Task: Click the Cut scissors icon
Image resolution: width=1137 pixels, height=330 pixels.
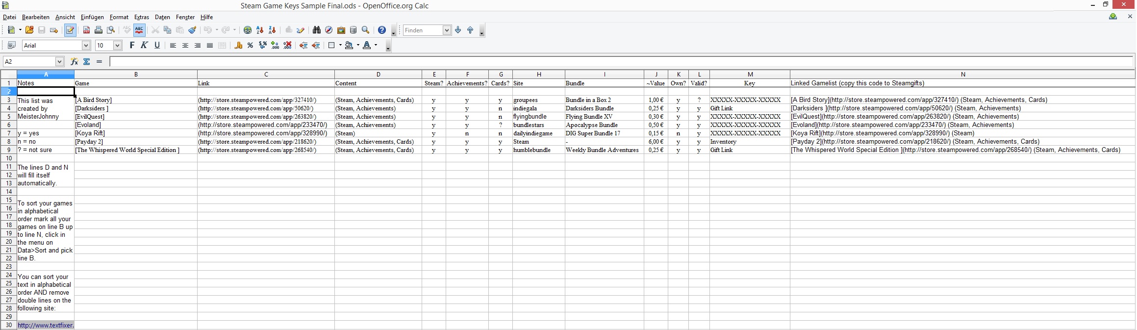Action: pos(155,30)
